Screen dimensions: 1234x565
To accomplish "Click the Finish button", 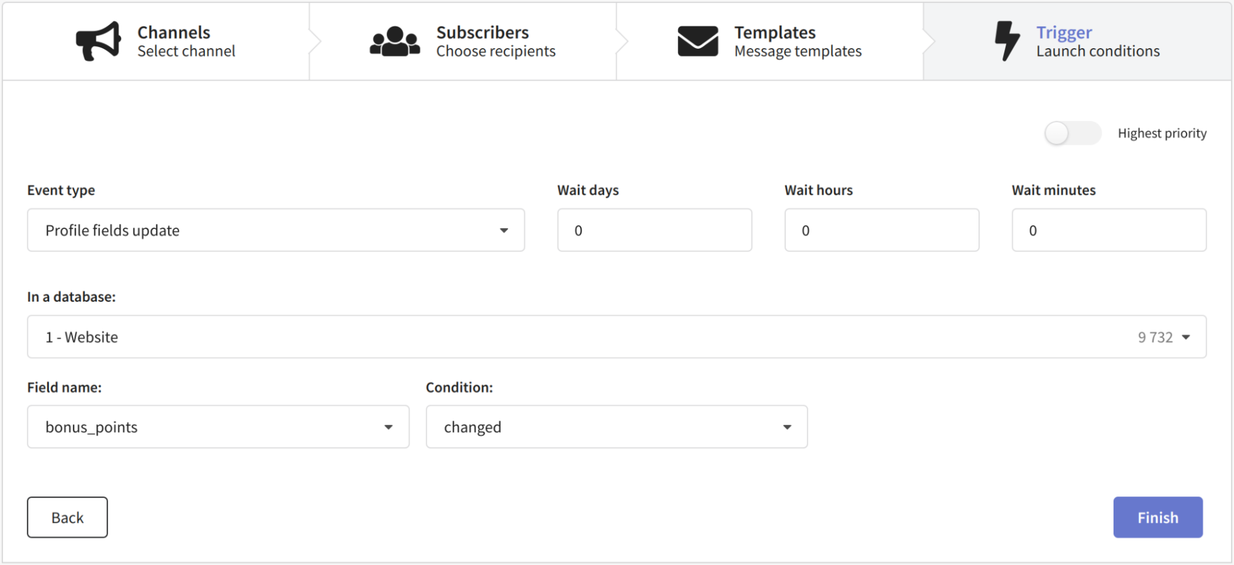I will tap(1158, 518).
